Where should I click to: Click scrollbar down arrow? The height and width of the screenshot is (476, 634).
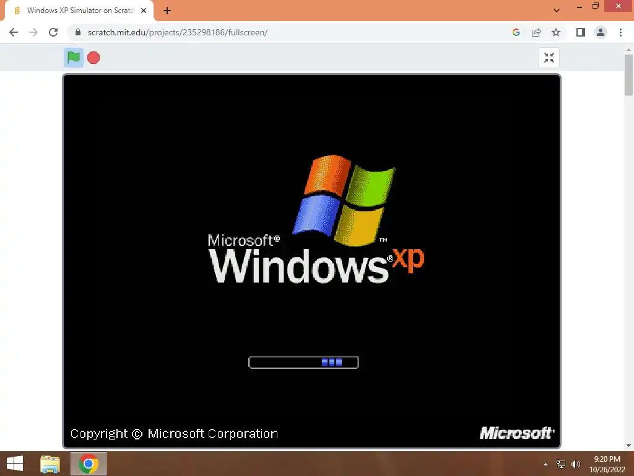coord(628,446)
